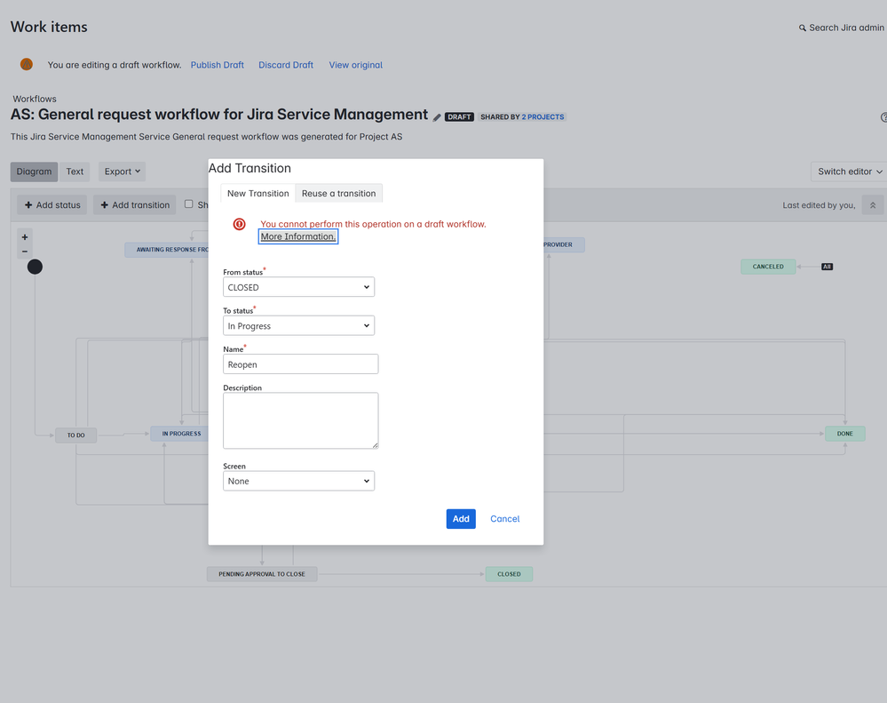
Task: Cancel the Add Transition dialog
Action: click(505, 519)
